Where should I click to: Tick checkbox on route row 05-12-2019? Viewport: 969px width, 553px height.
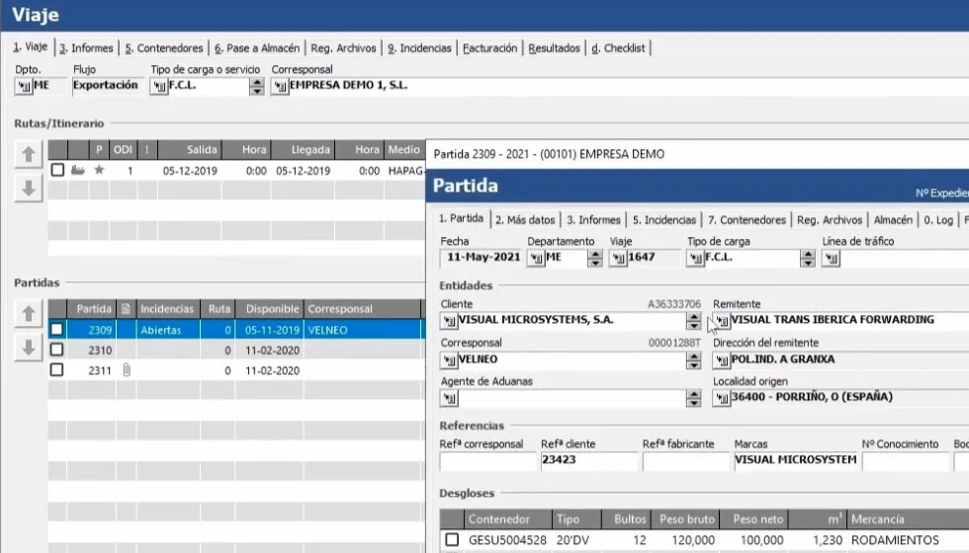point(57,170)
